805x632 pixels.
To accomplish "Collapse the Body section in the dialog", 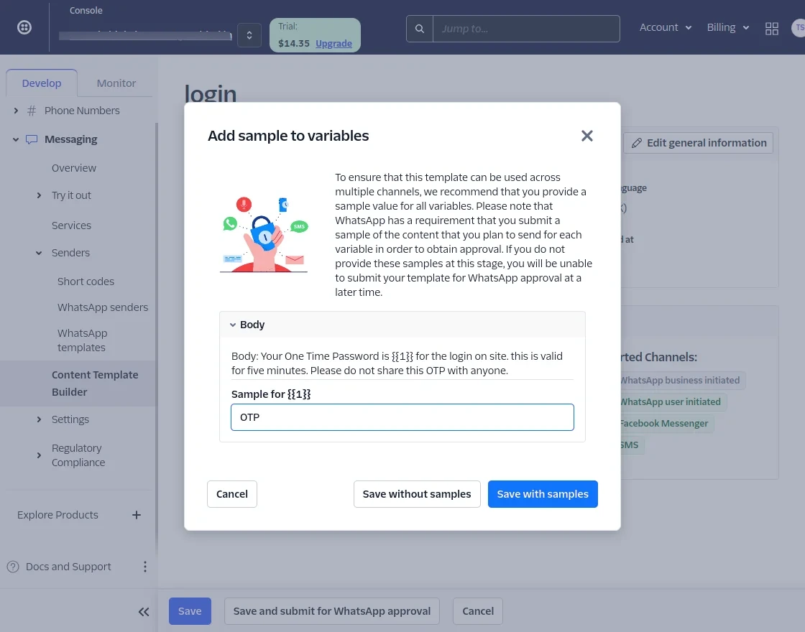I will point(233,324).
